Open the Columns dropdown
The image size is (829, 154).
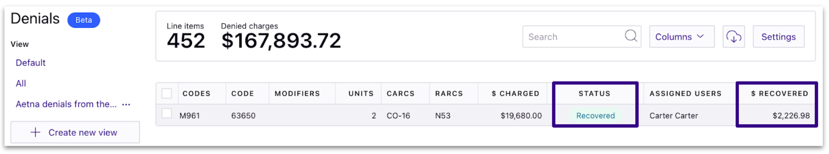click(x=682, y=36)
